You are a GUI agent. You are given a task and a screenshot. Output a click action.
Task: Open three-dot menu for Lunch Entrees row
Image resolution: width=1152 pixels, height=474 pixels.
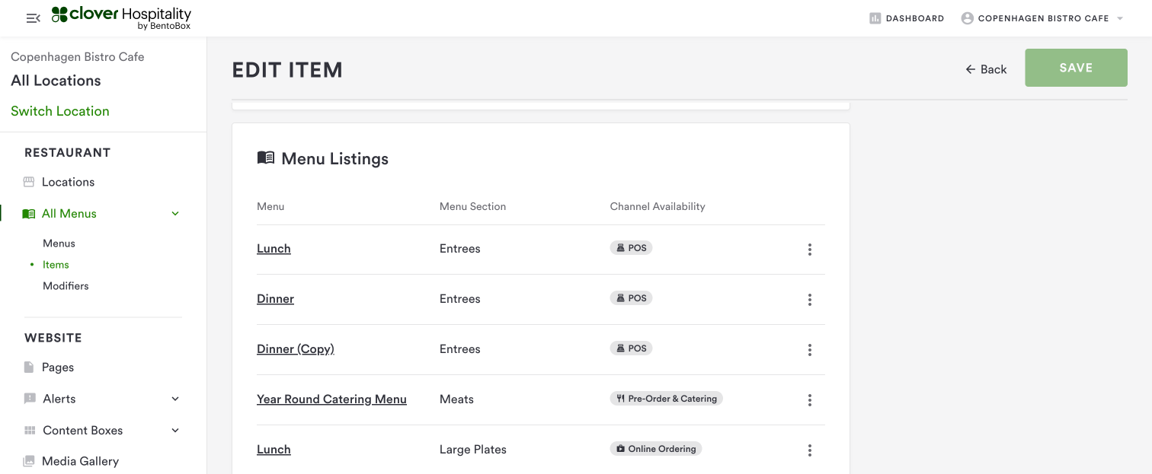[809, 250]
